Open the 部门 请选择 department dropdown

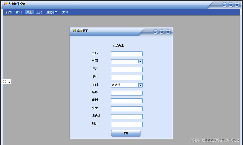click(x=140, y=85)
